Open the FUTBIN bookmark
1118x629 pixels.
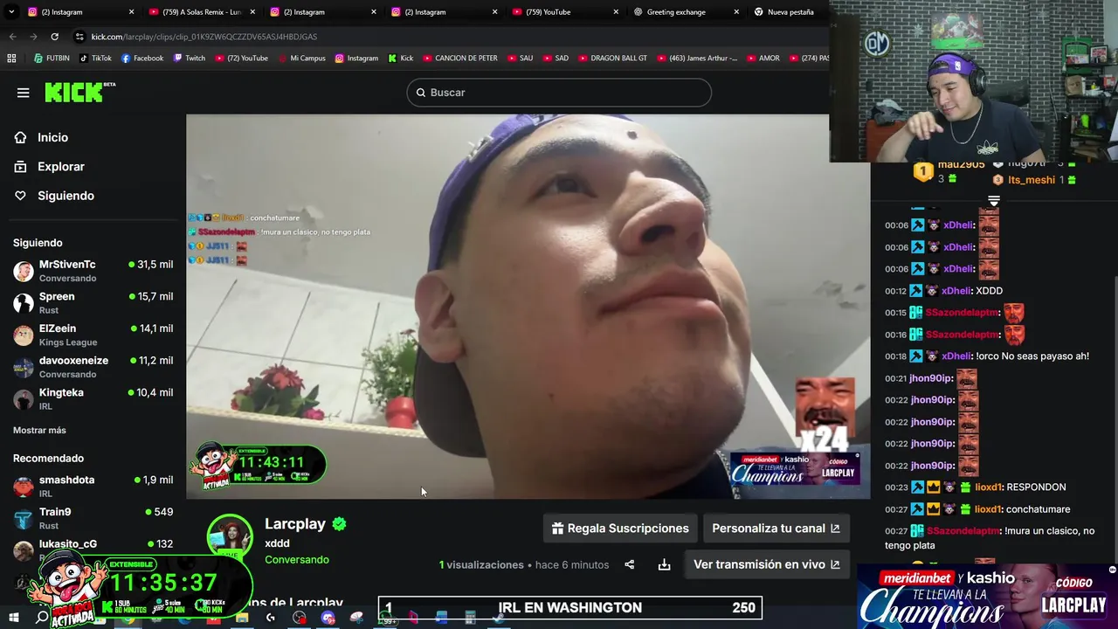52,59
